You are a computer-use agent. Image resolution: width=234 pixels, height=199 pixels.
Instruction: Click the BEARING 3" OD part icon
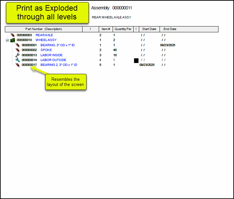click(x=17, y=45)
